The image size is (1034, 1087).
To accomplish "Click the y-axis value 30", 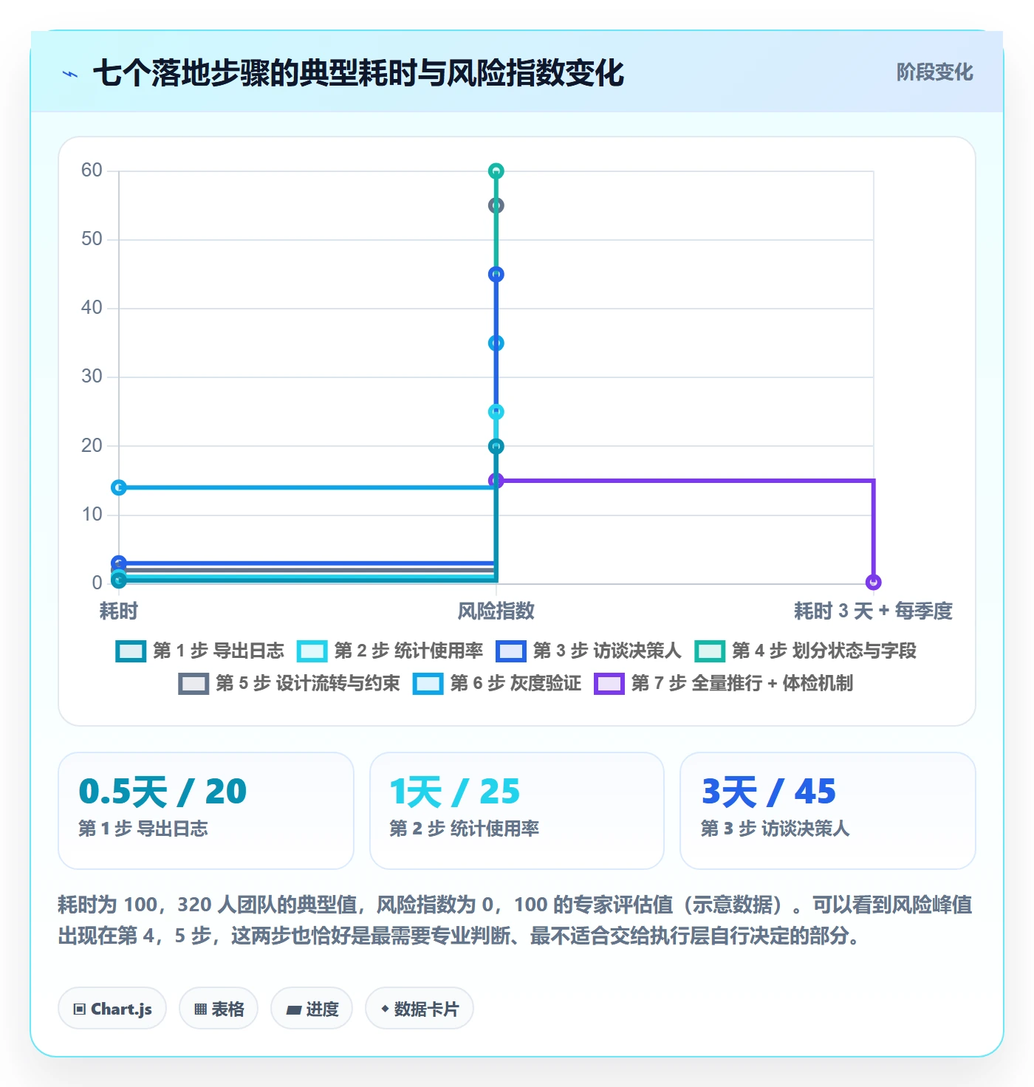I will (x=92, y=377).
